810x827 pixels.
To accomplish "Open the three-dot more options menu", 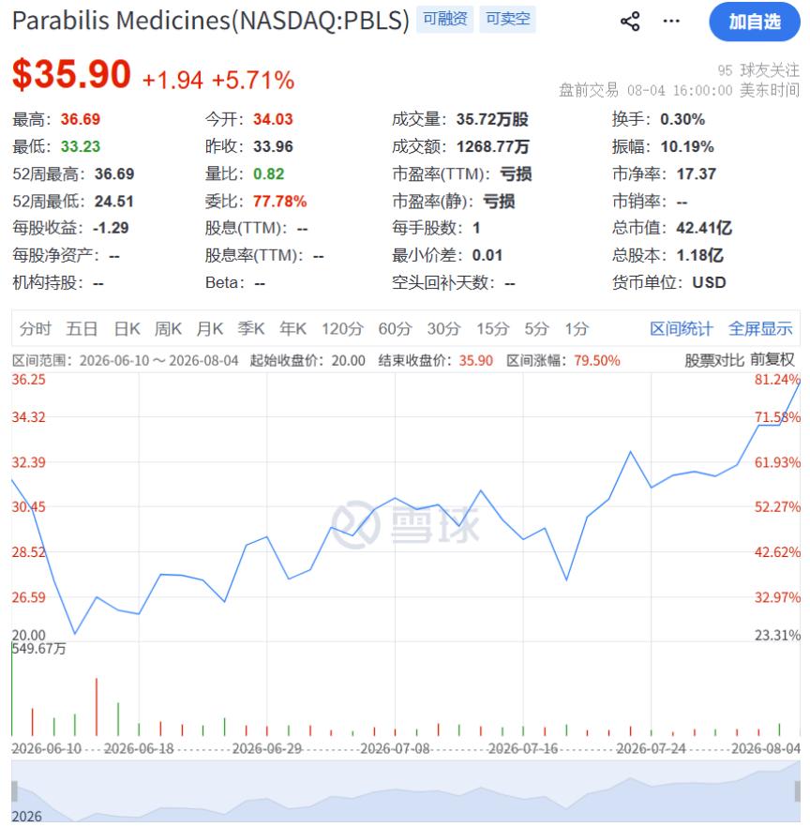I will pos(671,21).
